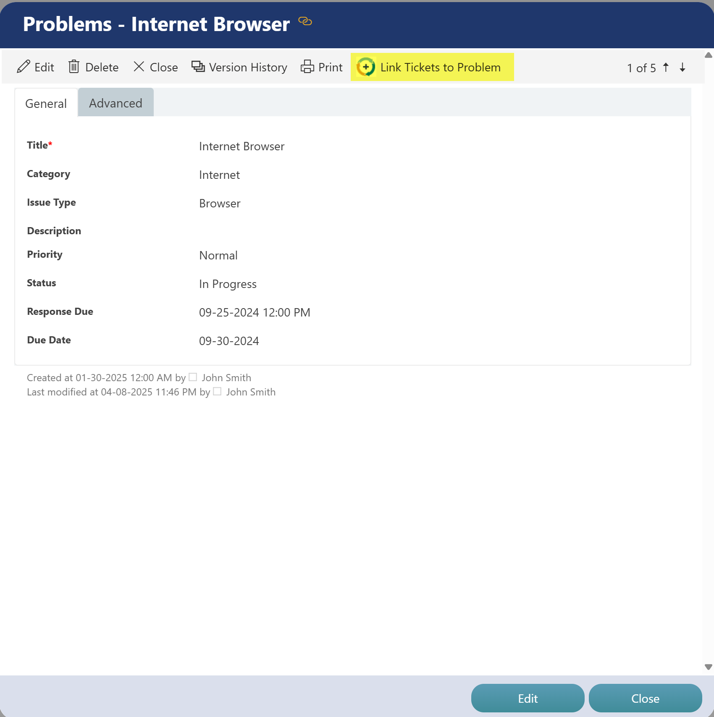714x717 pixels.
Task: Click presence box next to creator John Smith
Action: [193, 377]
